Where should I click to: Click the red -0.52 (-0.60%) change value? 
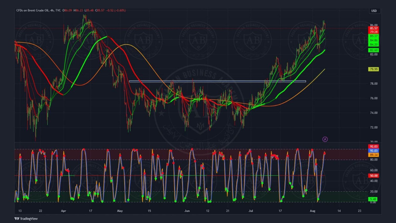(116, 10)
